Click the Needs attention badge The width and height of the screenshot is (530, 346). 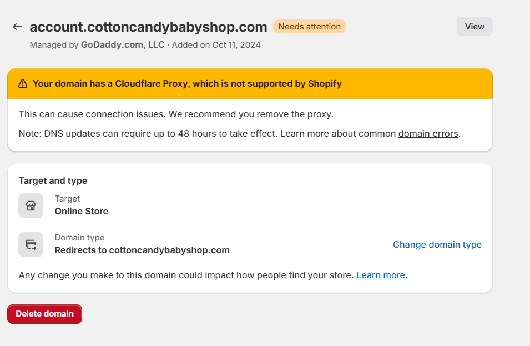[309, 26]
